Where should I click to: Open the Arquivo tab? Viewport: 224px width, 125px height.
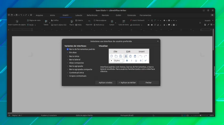(39, 15)
